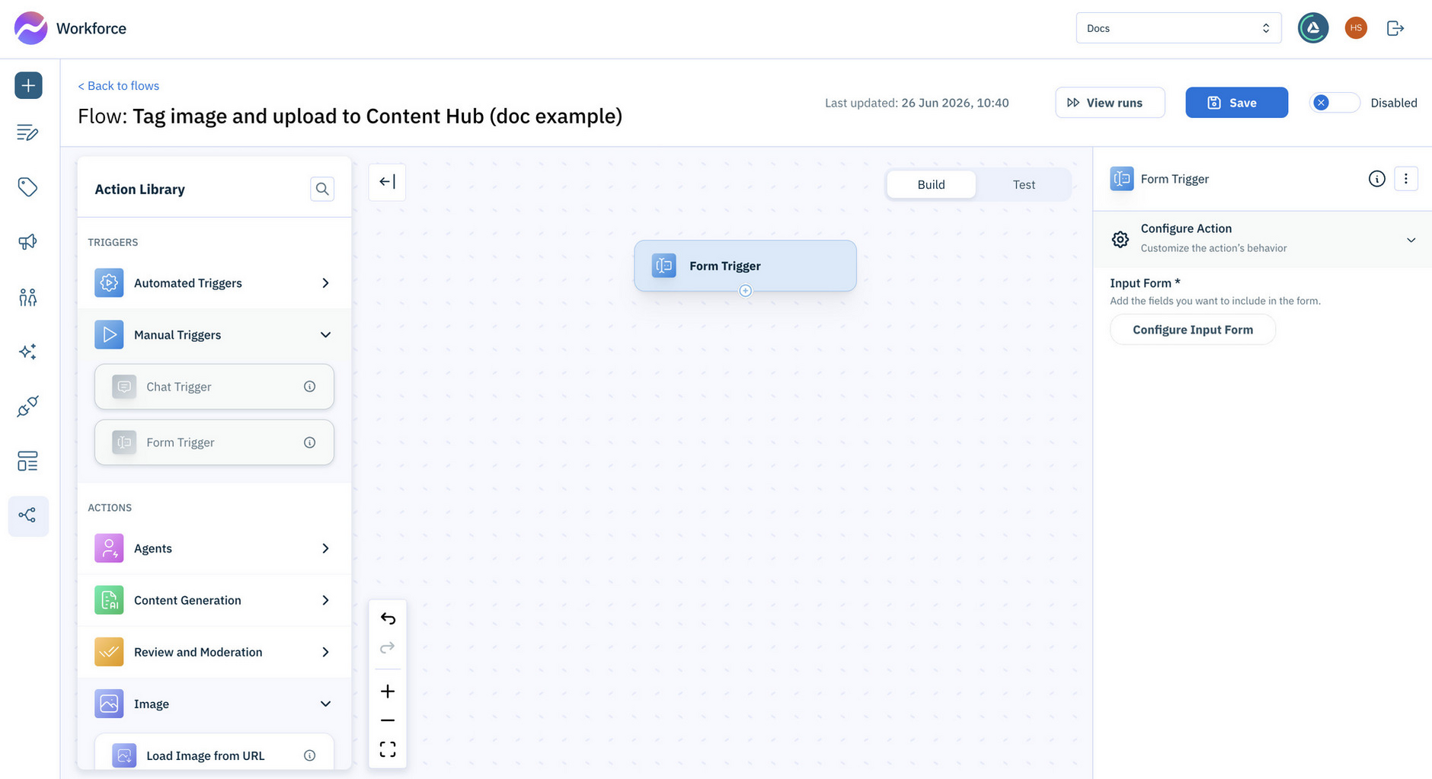Zoom in the canvas with plus
The height and width of the screenshot is (779, 1432).
click(x=388, y=691)
